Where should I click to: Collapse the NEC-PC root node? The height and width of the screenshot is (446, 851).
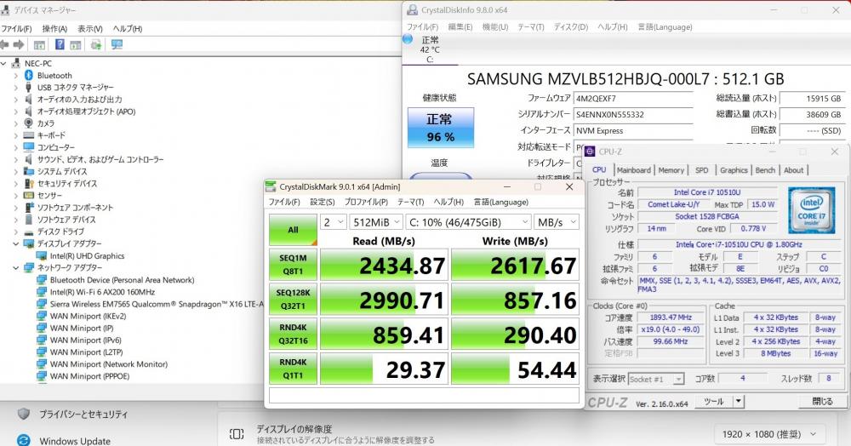click(x=3, y=64)
